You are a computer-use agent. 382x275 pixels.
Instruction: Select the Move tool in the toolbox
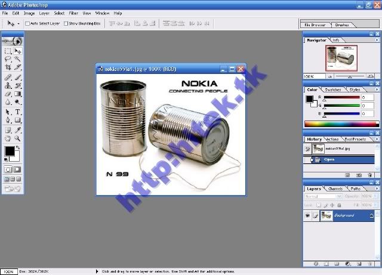click(17, 51)
